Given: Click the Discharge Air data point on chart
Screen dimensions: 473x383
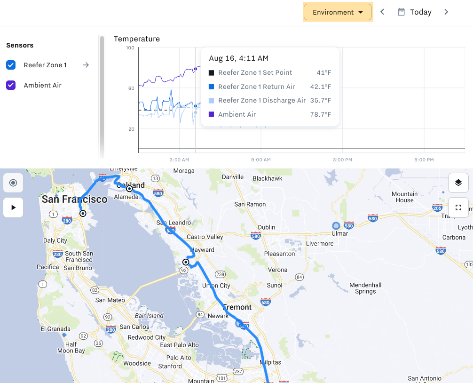Looking at the screenshot, I should pos(196,112).
